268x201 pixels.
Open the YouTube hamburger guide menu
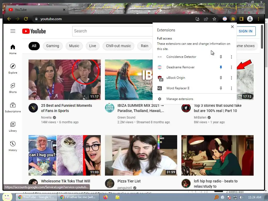tap(13, 31)
